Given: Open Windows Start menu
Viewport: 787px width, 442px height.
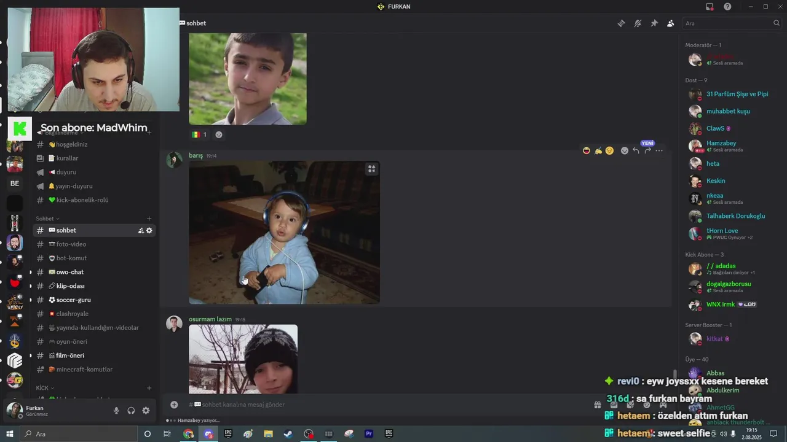Looking at the screenshot, I should click(x=9, y=434).
